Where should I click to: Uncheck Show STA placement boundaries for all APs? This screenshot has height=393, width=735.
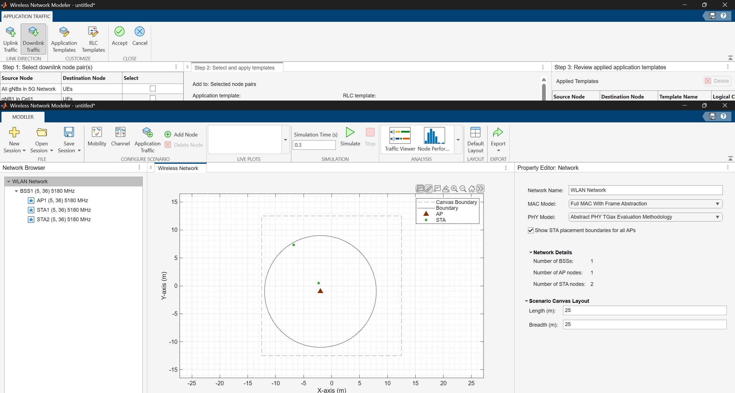531,230
